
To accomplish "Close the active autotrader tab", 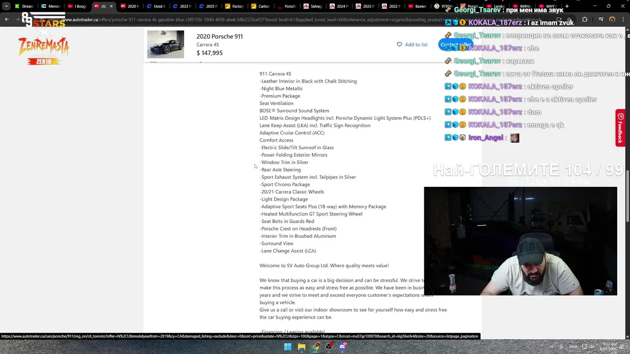I will pos(111,6).
